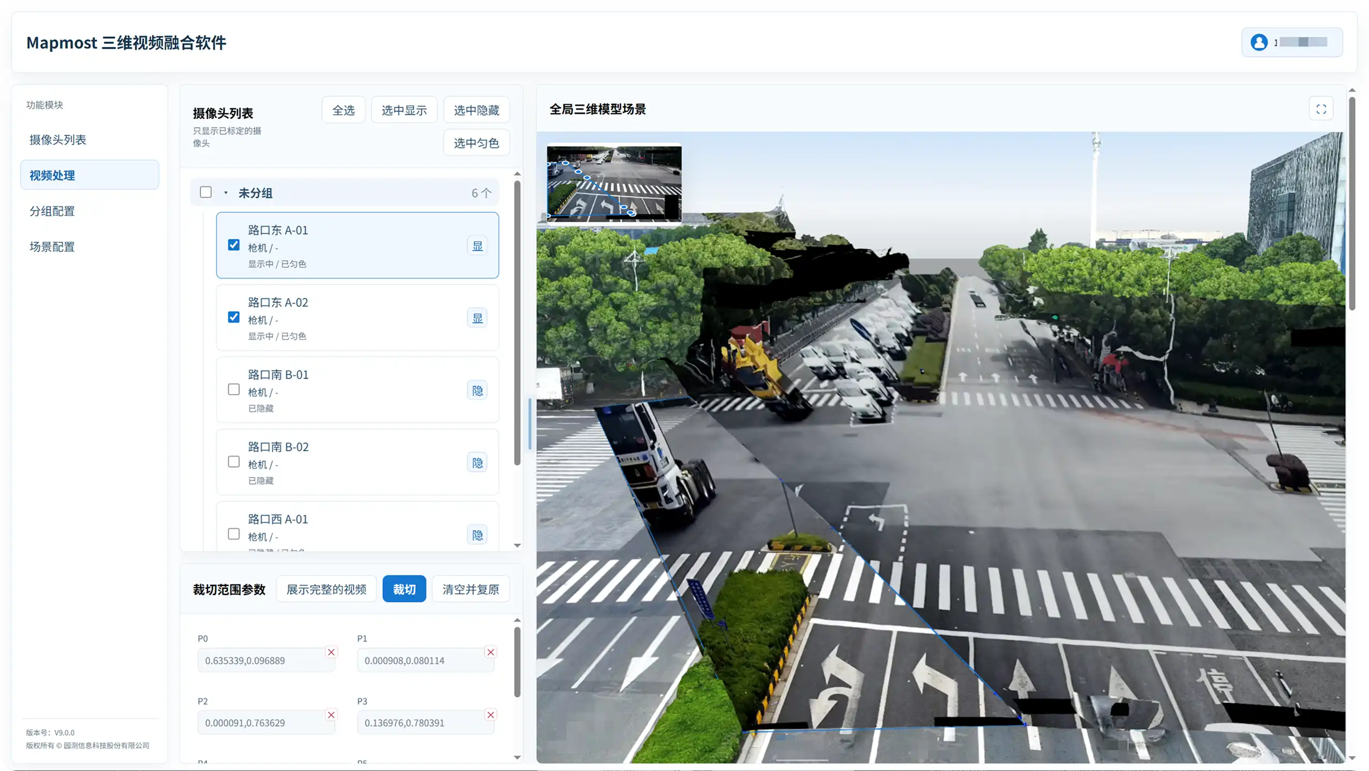The height and width of the screenshot is (771, 1369).
Task: Click the 全局三维模型场景 heading
Action: 597,109
